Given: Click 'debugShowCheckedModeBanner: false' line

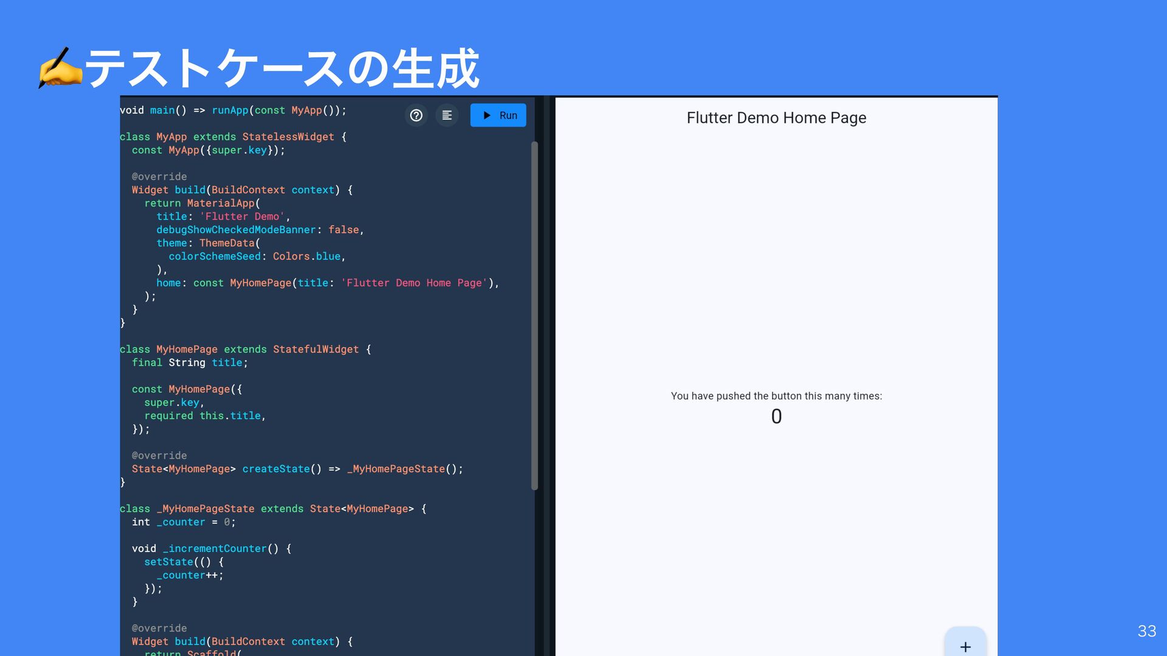Looking at the screenshot, I should 260,230.
